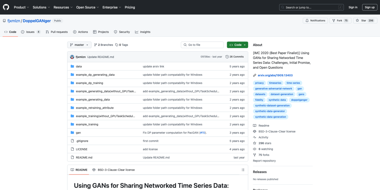
Task: Expand the master branch dropdown
Action: click(79, 45)
